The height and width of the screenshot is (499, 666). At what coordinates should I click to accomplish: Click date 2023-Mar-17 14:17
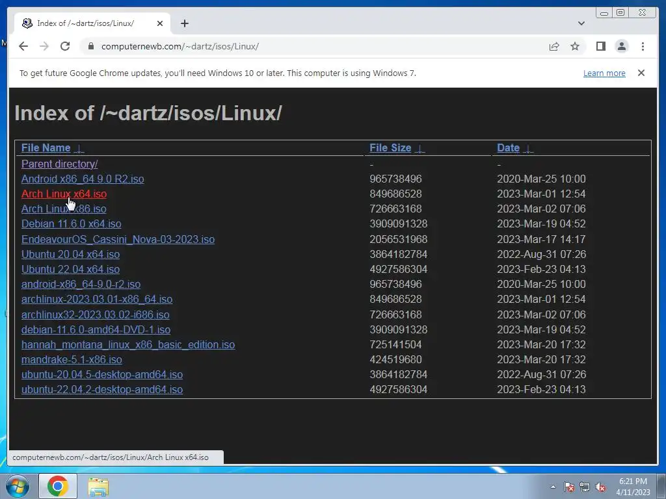[541, 239]
